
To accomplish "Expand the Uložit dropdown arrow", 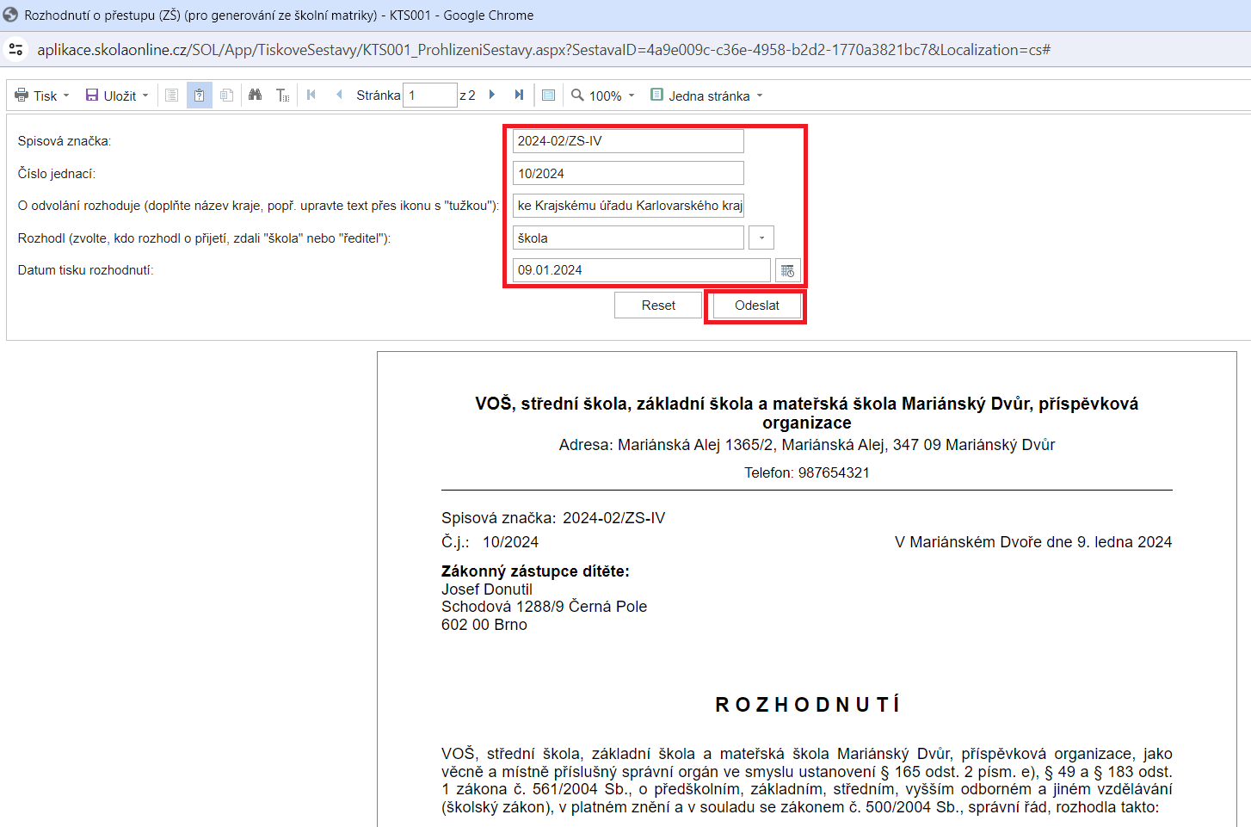I will [x=145, y=96].
